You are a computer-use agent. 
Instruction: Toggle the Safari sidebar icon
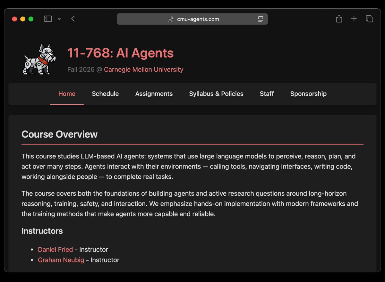pyautogui.click(x=48, y=19)
